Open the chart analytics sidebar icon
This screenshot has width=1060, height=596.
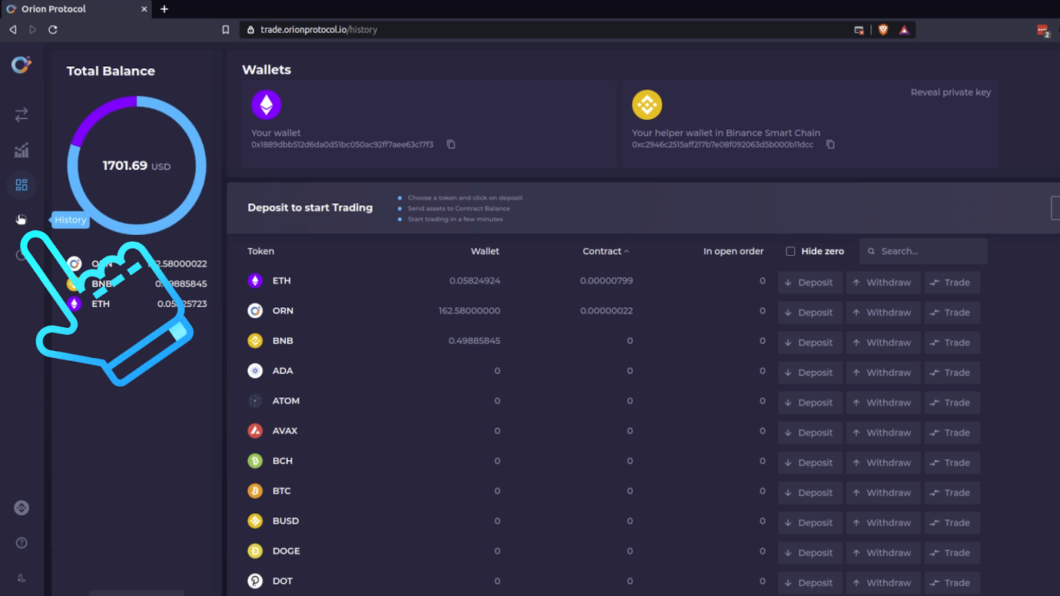(x=21, y=150)
